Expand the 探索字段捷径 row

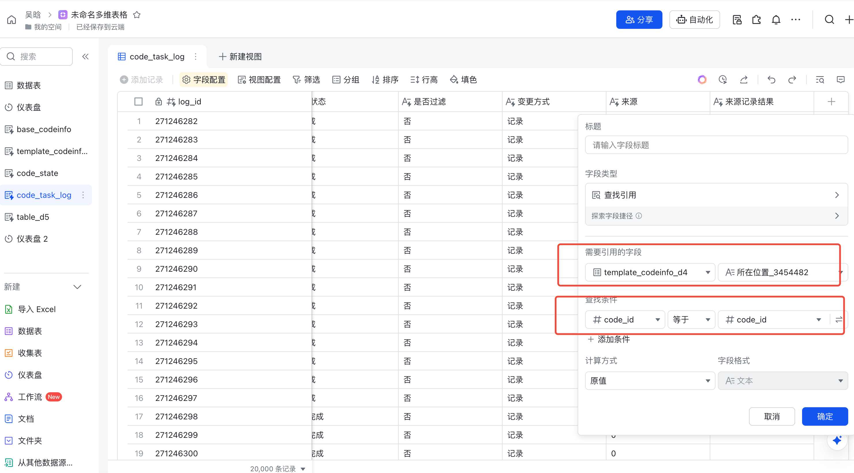click(x=716, y=216)
